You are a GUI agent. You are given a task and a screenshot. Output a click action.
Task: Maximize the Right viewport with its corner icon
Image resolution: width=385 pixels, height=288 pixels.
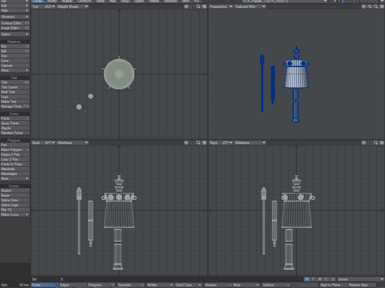381,142
